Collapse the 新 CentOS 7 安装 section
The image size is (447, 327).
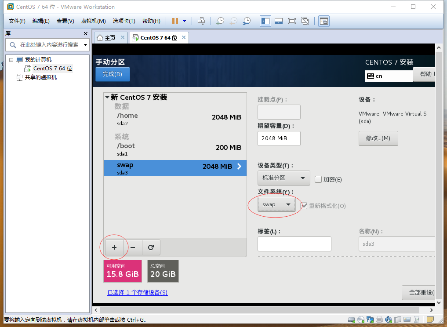[107, 97]
